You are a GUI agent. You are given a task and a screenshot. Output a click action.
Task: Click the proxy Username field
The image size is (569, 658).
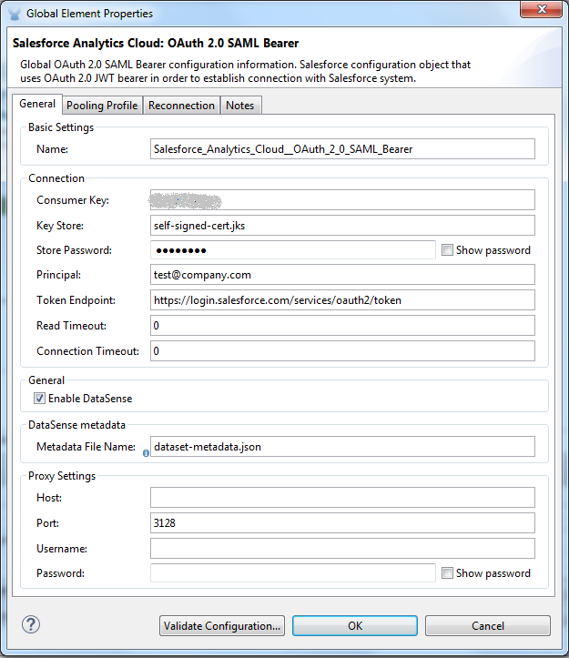[342, 549]
